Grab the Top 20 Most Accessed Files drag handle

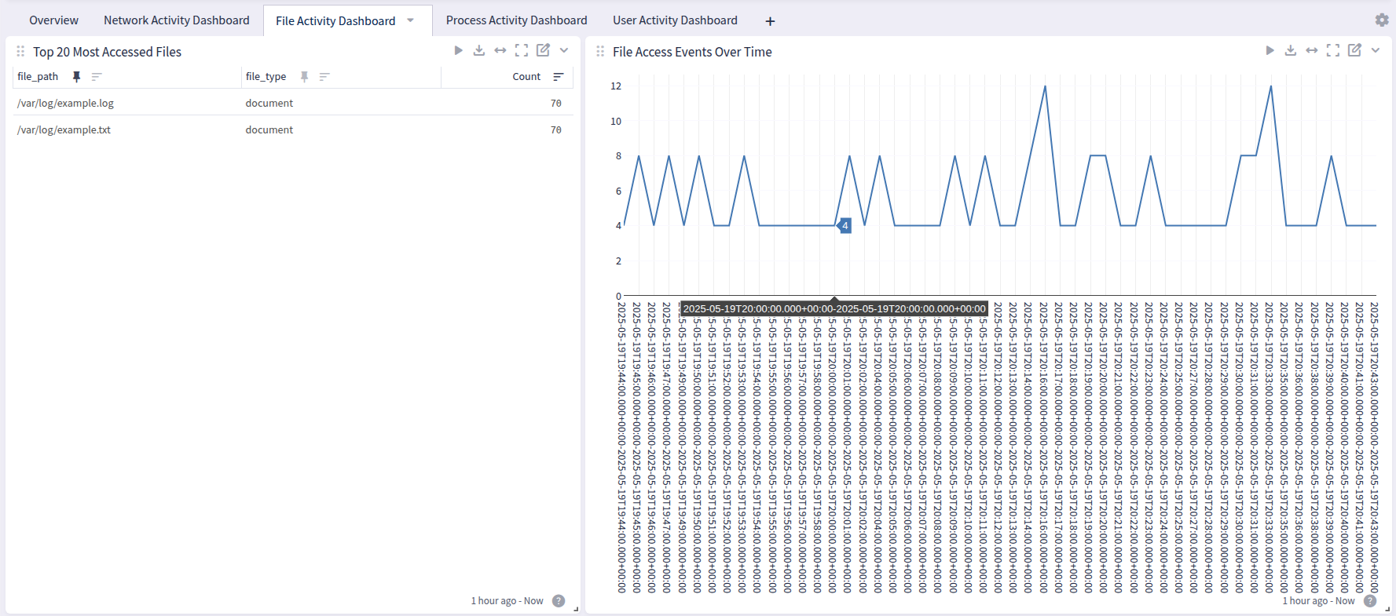[20, 51]
